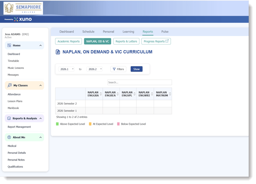The image size is (256, 184).
Task: Collapse the Reports & Analysis section
Action: [x=41, y=118]
